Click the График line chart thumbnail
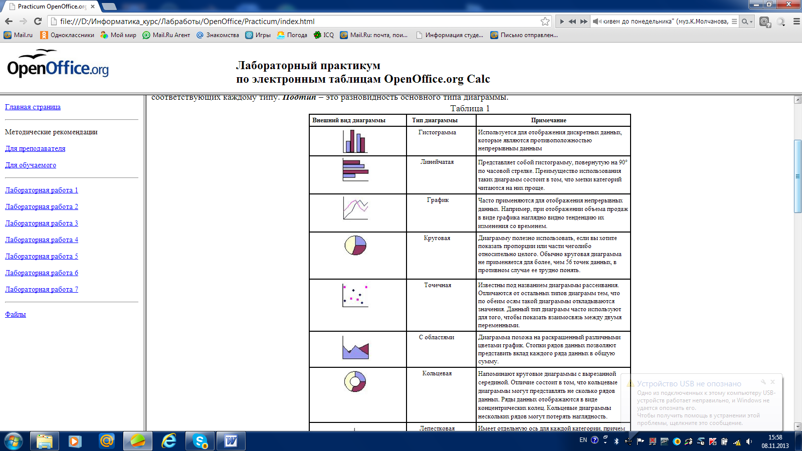802x451 pixels. click(x=355, y=208)
